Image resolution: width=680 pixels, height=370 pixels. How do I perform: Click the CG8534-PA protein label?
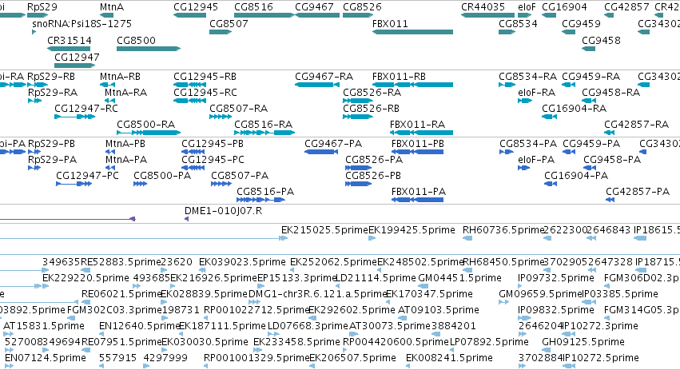[528, 144]
